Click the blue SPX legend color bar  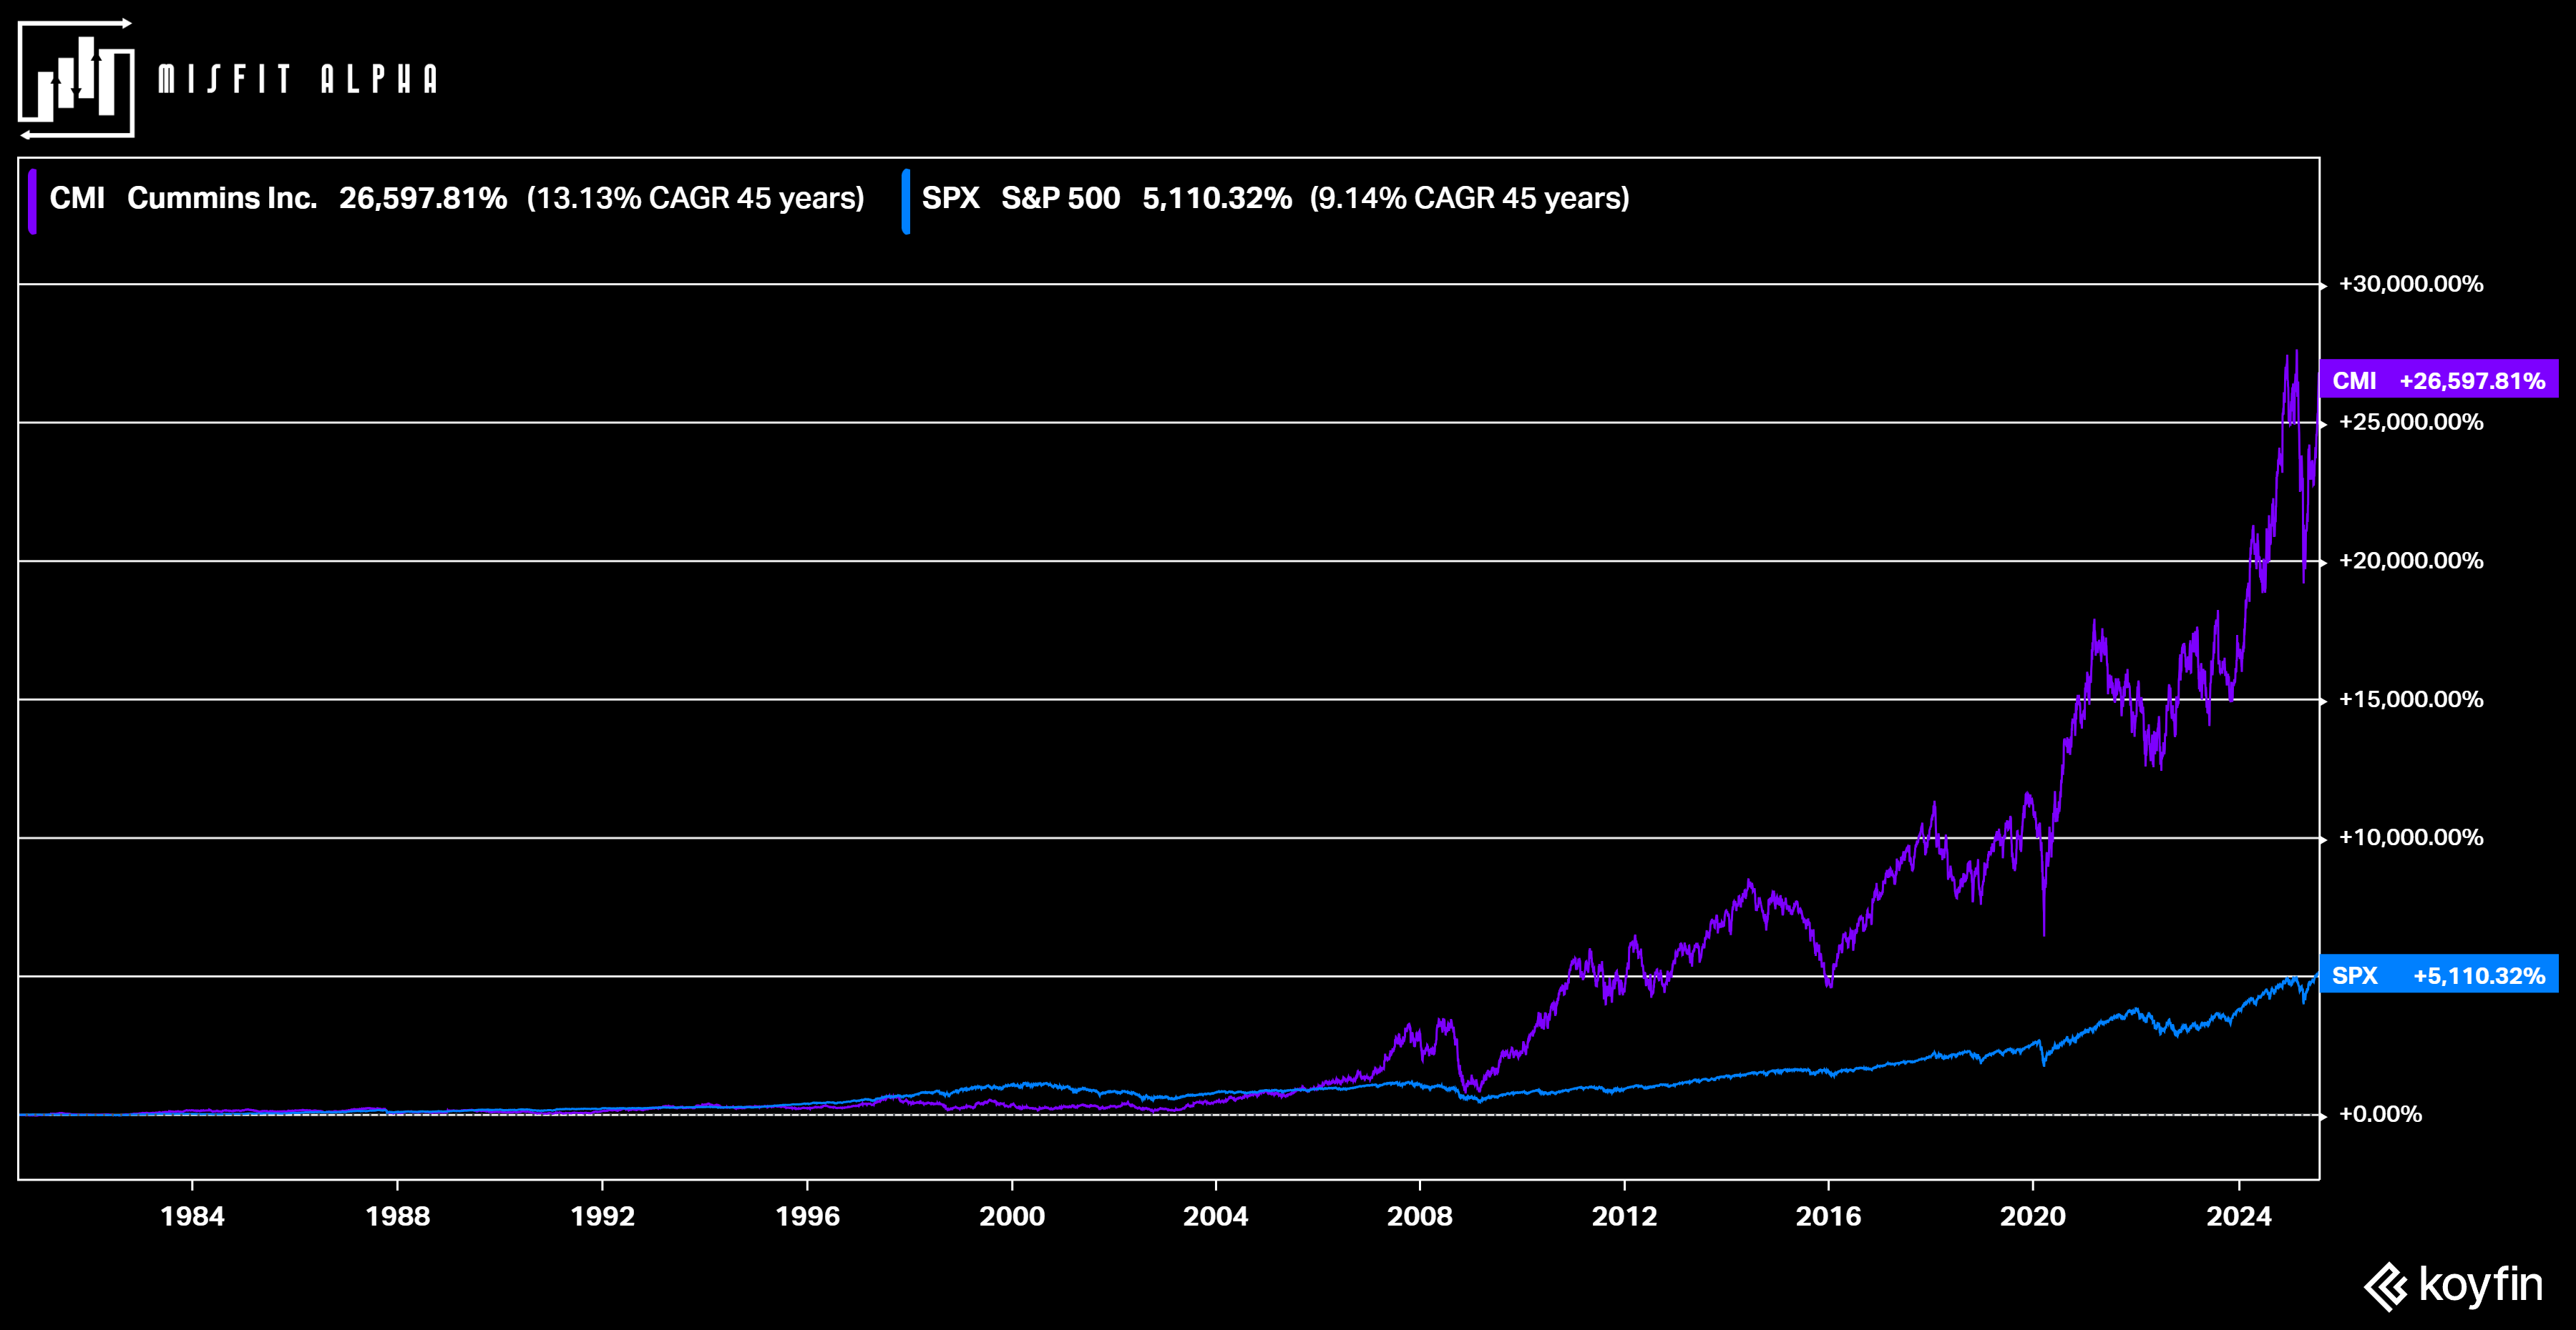[905, 201]
